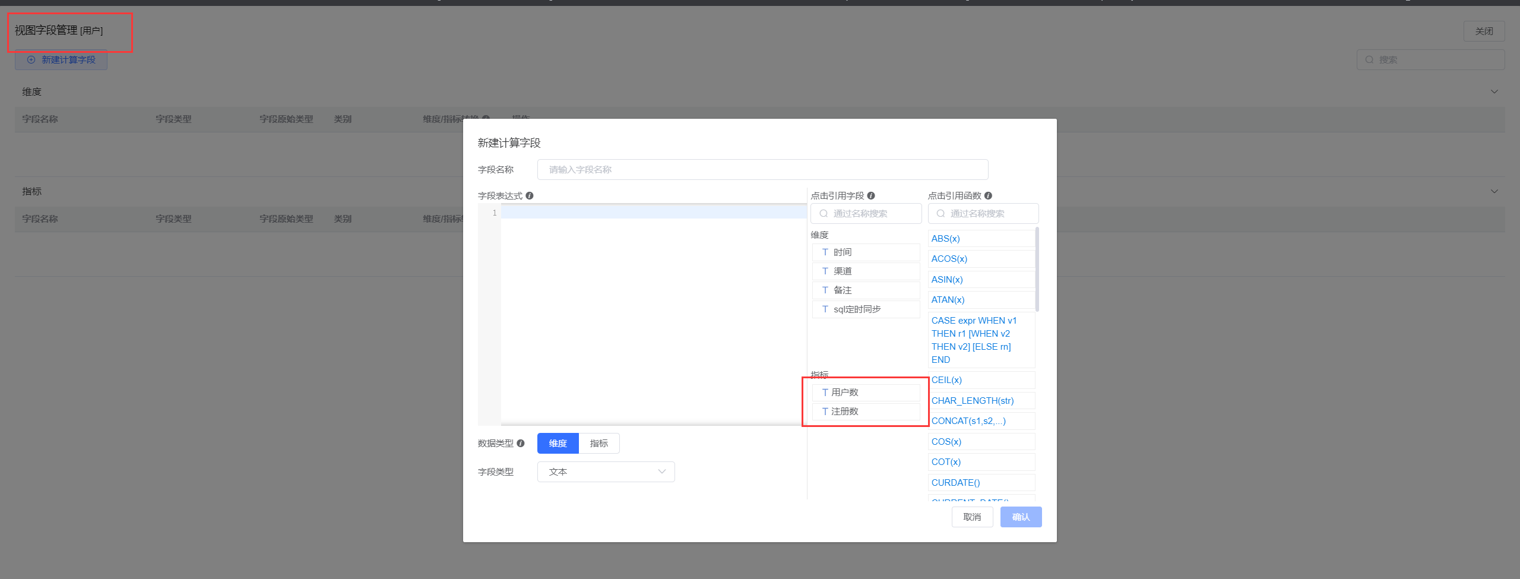1520x579 pixels.
Task: Focus the function search box 通过名称搜索
Action: click(983, 213)
